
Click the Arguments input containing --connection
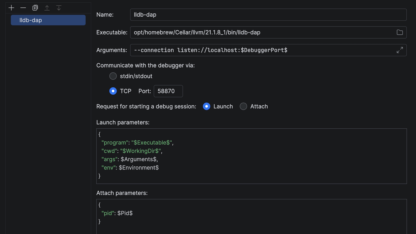tap(260, 50)
